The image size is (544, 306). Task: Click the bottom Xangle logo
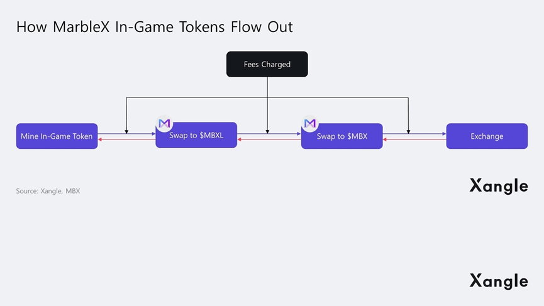498,280
